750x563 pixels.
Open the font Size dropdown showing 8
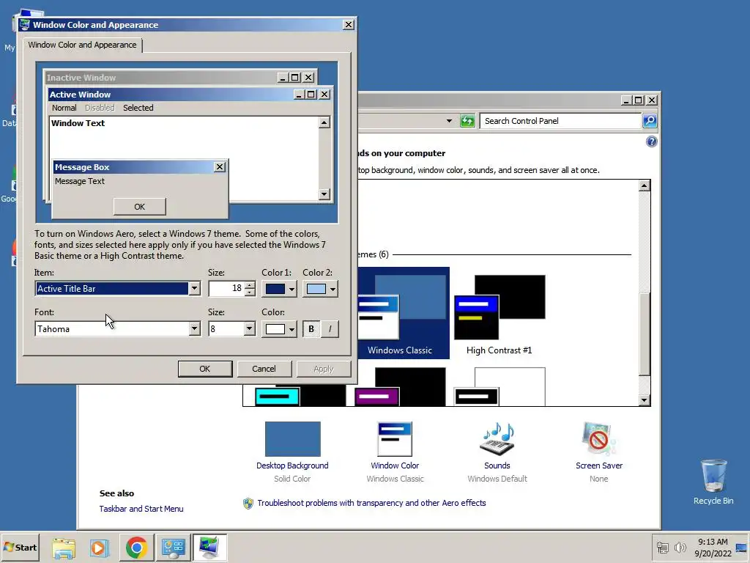tap(249, 329)
